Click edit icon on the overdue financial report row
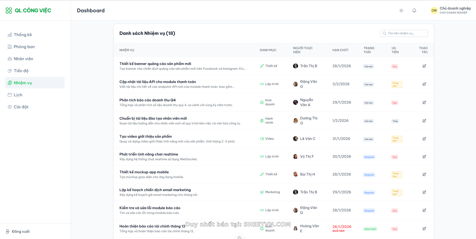 pos(424,228)
